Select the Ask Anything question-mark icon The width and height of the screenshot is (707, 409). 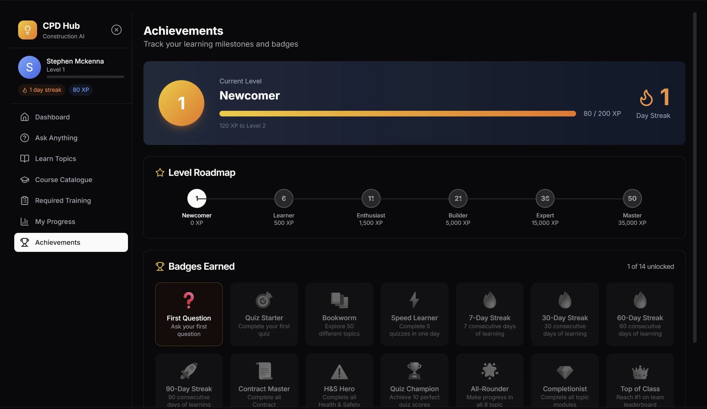coord(25,138)
